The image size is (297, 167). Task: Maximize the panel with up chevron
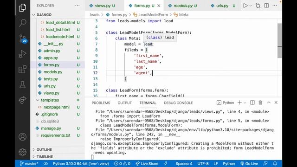269,103
